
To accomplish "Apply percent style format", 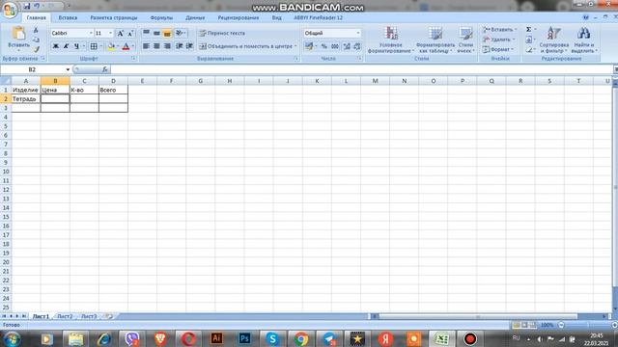I will tap(324, 46).
